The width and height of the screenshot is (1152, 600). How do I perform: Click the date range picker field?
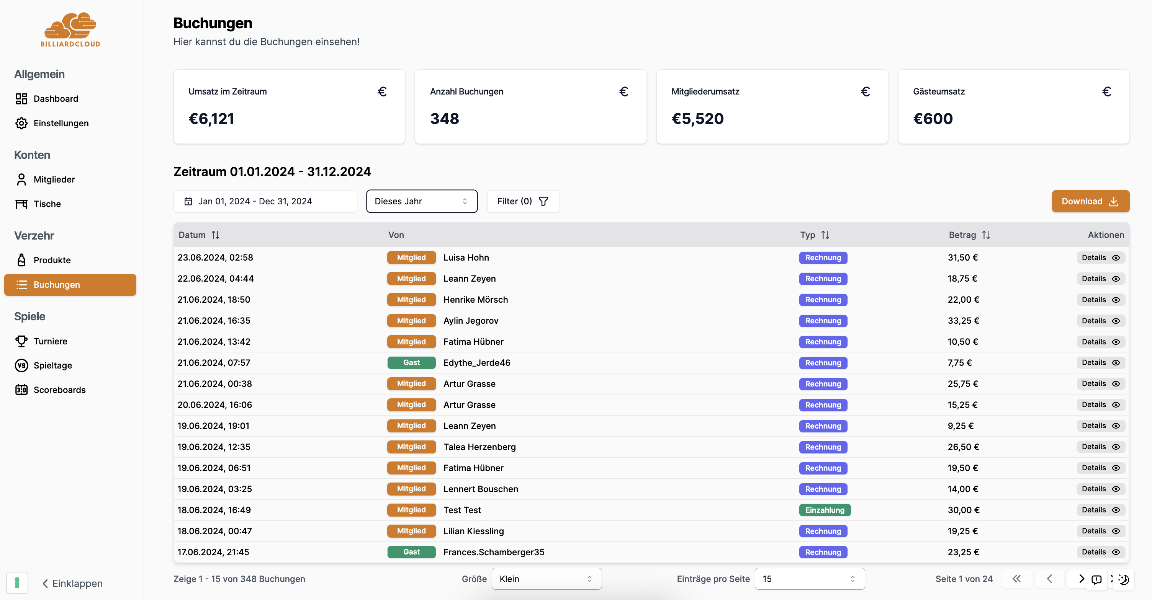pyautogui.click(x=265, y=201)
